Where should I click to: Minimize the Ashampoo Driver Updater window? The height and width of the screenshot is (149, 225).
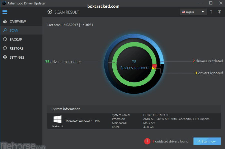pyautogui.click(x=201, y=3)
